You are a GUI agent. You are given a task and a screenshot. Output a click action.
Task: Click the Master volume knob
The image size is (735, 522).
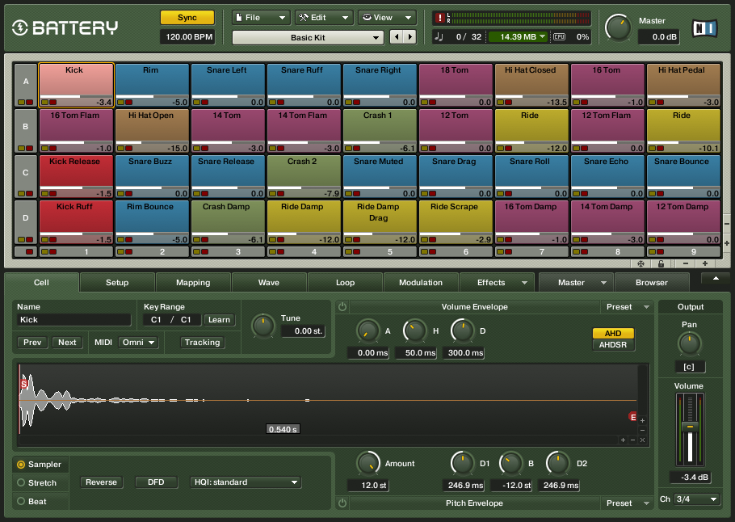pyautogui.click(x=618, y=27)
